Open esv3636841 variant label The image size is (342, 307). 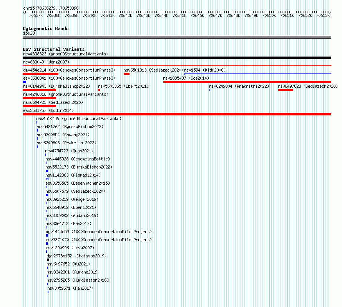[x=69, y=78]
